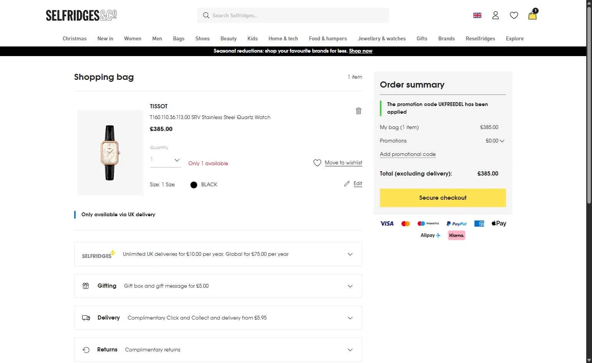This screenshot has width=592, height=363.
Task: Click the Visa payment icon
Action: (387, 224)
